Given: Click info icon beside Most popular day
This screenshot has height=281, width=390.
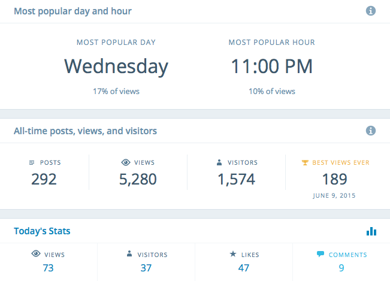Looking at the screenshot, I should (371, 11).
